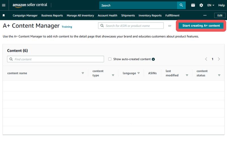227x142 pixels.
Task: Open Campaign Manager menu item
Action: (x=25, y=15)
